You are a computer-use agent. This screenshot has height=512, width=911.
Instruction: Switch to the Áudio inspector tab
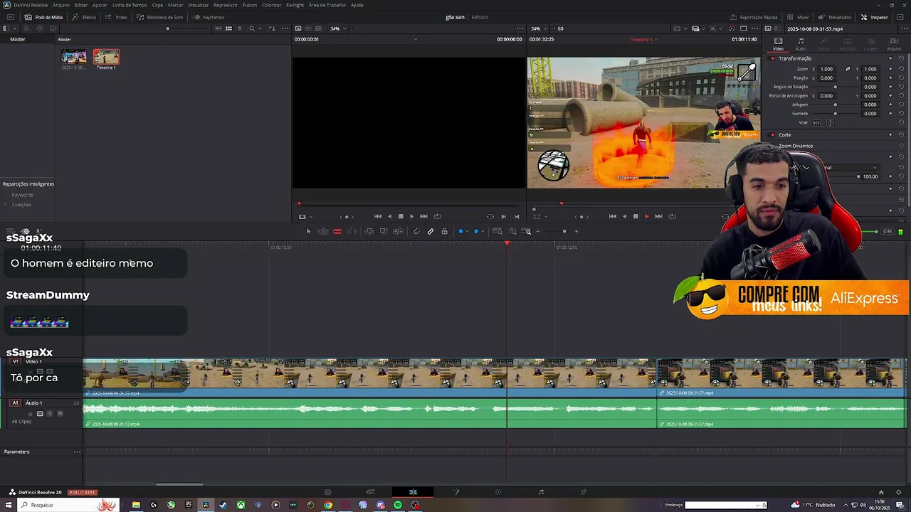click(x=801, y=44)
